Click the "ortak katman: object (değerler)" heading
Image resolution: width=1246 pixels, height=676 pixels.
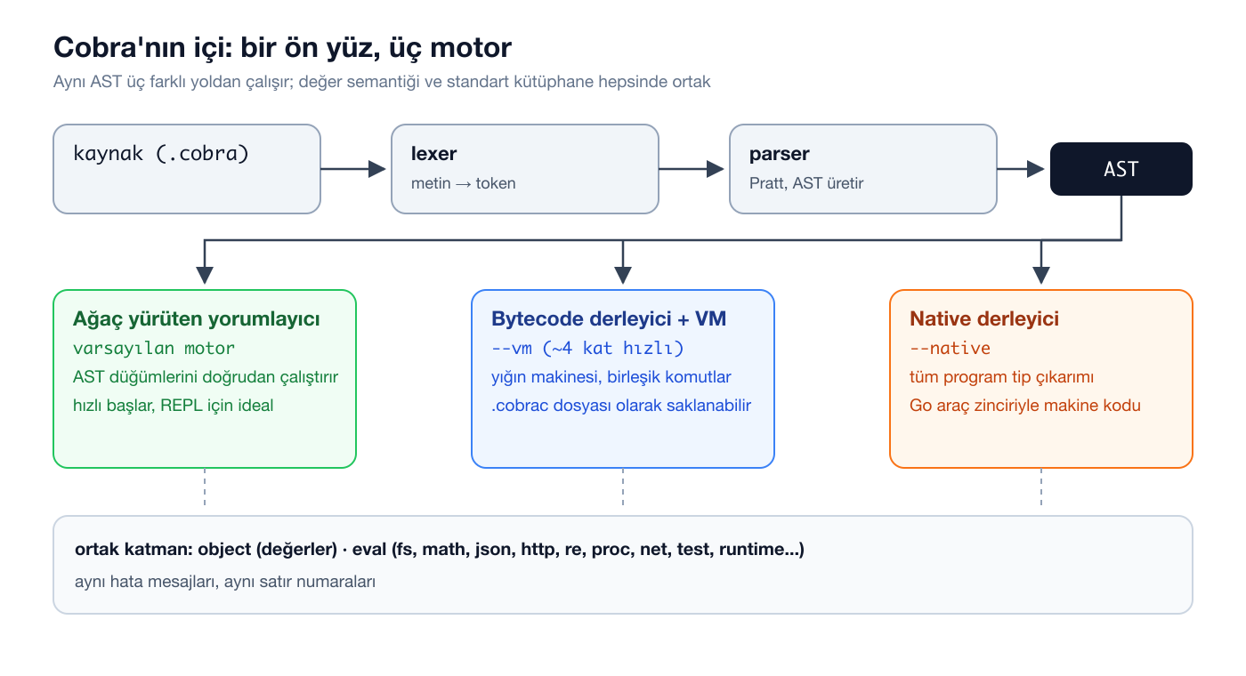440,550
